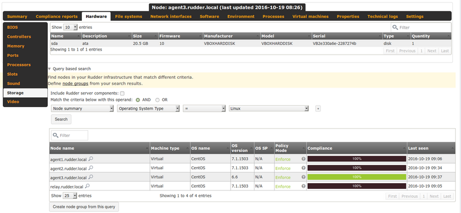Open the Operating System Type dropdown
The height and width of the screenshot is (213, 461).
click(149, 108)
